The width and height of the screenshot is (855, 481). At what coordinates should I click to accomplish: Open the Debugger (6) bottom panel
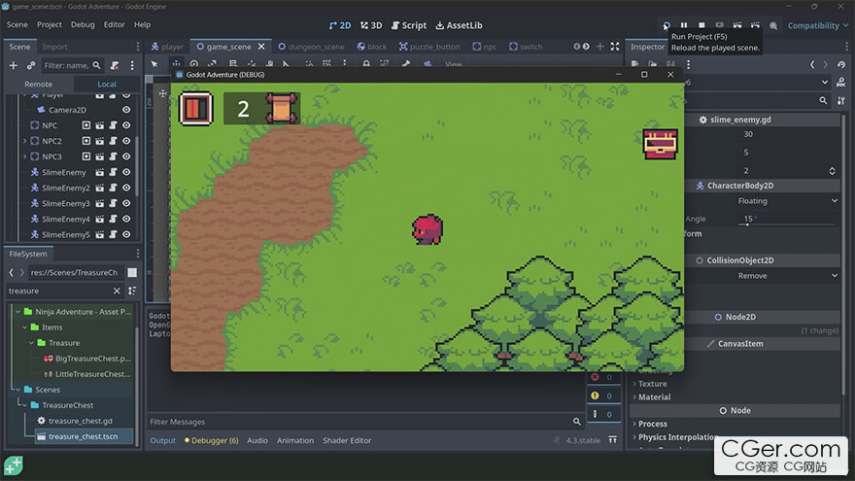(x=212, y=440)
